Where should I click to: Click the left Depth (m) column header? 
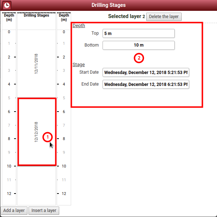point(9,18)
